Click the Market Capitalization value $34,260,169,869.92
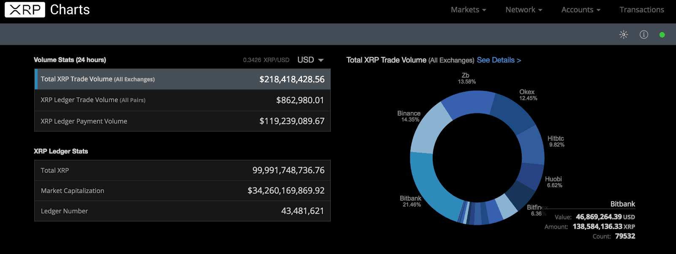The width and height of the screenshot is (676, 254). tap(286, 191)
